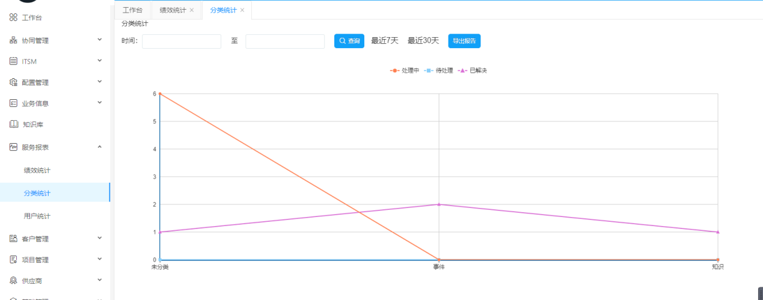The width and height of the screenshot is (763, 300).
Task: Click the 导出报告 button
Action: click(464, 41)
